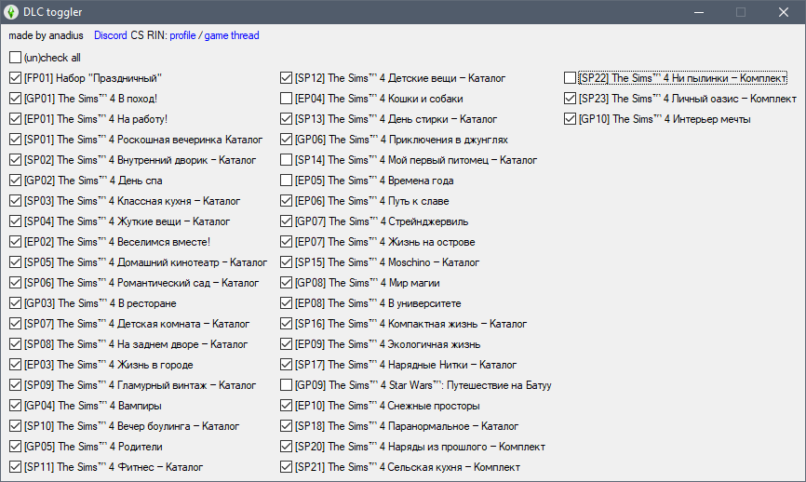Disable the [GP01] В поход! DLC
The width and height of the screenshot is (806, 482).
[16, 99]
